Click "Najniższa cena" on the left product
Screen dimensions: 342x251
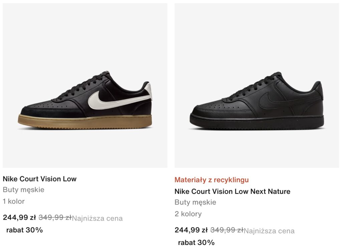(x=98, y=219)
